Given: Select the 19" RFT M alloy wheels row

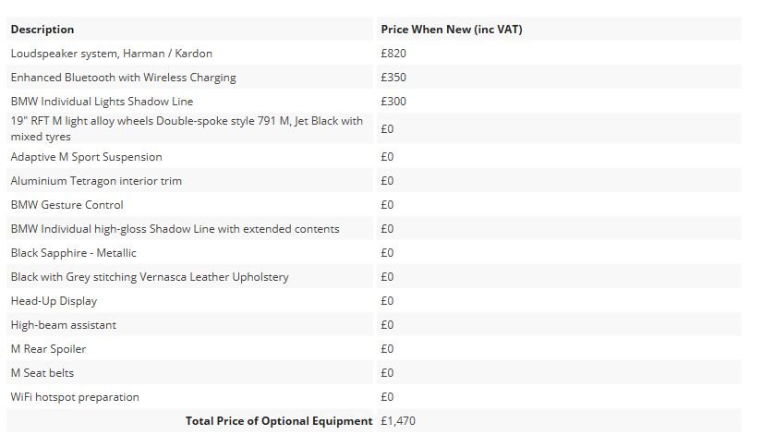Looking at the screenshot, I should coord(374,128).
